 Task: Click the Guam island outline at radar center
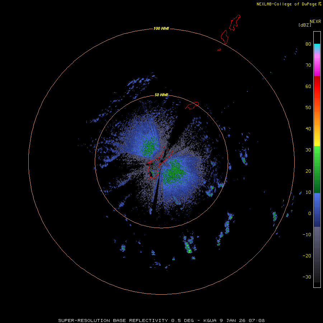tap(160, 162)
